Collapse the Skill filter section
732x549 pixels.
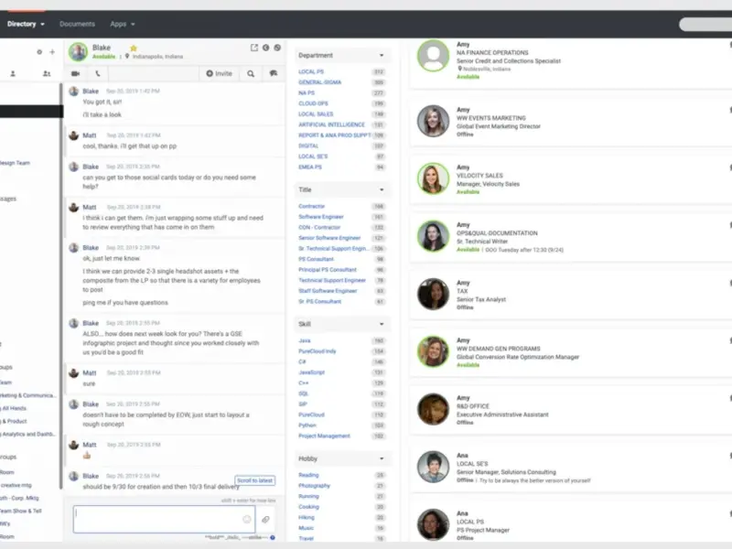pyautogui.click(x=382, y=324)
